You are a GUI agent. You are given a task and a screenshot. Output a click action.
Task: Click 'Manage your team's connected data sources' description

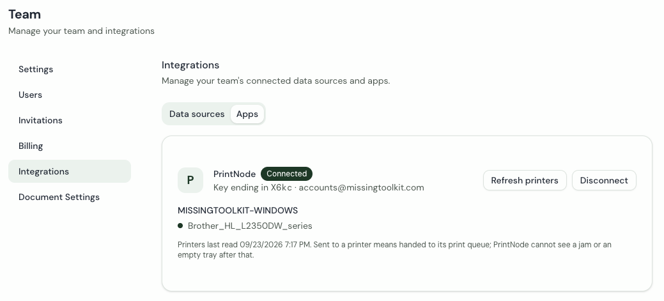[275, 81]
